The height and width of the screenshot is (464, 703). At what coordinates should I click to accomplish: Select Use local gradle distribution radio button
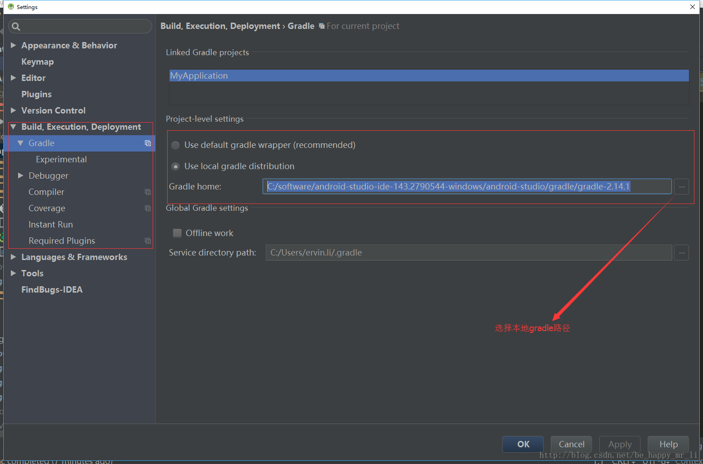pos(176,166)
